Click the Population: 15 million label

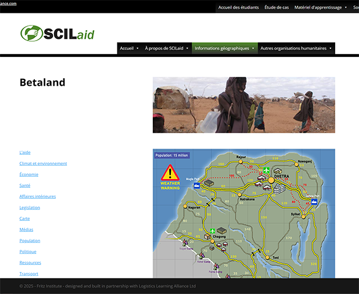[172, 155]
